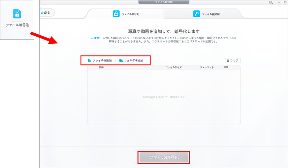Click the add folder icon beside フォルダを追加
The height and width of the screenshot is (168, 288).
click(121, 61)
